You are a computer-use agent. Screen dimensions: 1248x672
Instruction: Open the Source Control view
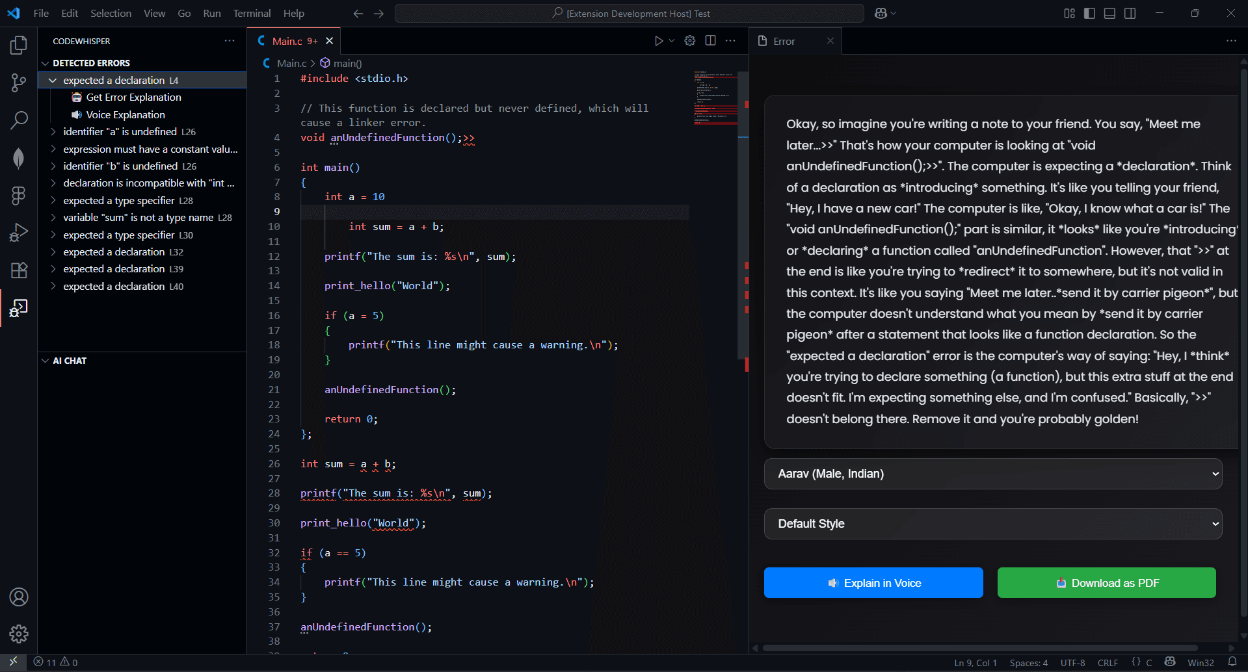point(19,83)
